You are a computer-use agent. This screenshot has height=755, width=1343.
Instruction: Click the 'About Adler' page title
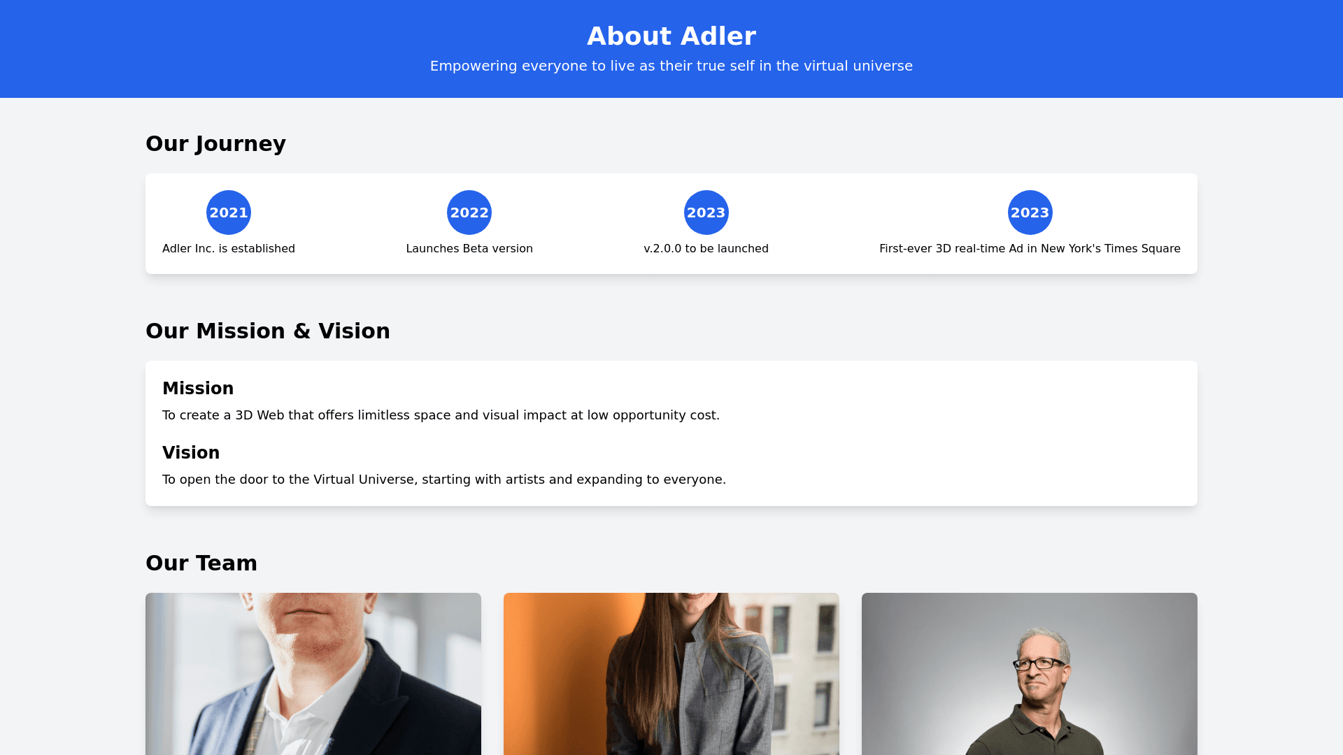tap(671, 36)
